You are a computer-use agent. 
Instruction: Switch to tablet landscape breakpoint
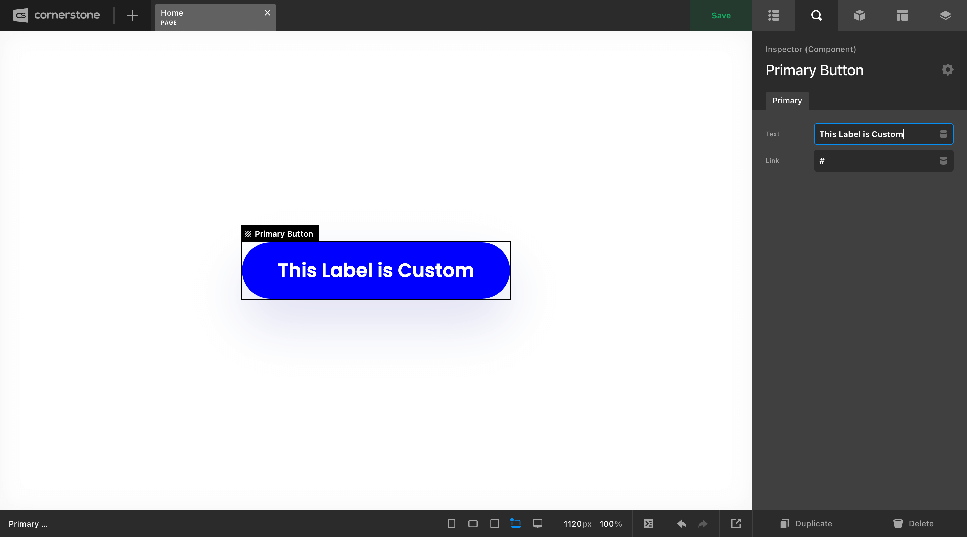(x=473, y=524)
